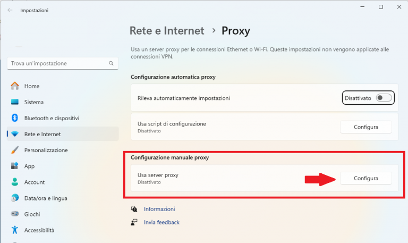Image resolution: width=408 pixels, height=243 pixels.
Task: Click the search magnifier icon
Action: 111,63
